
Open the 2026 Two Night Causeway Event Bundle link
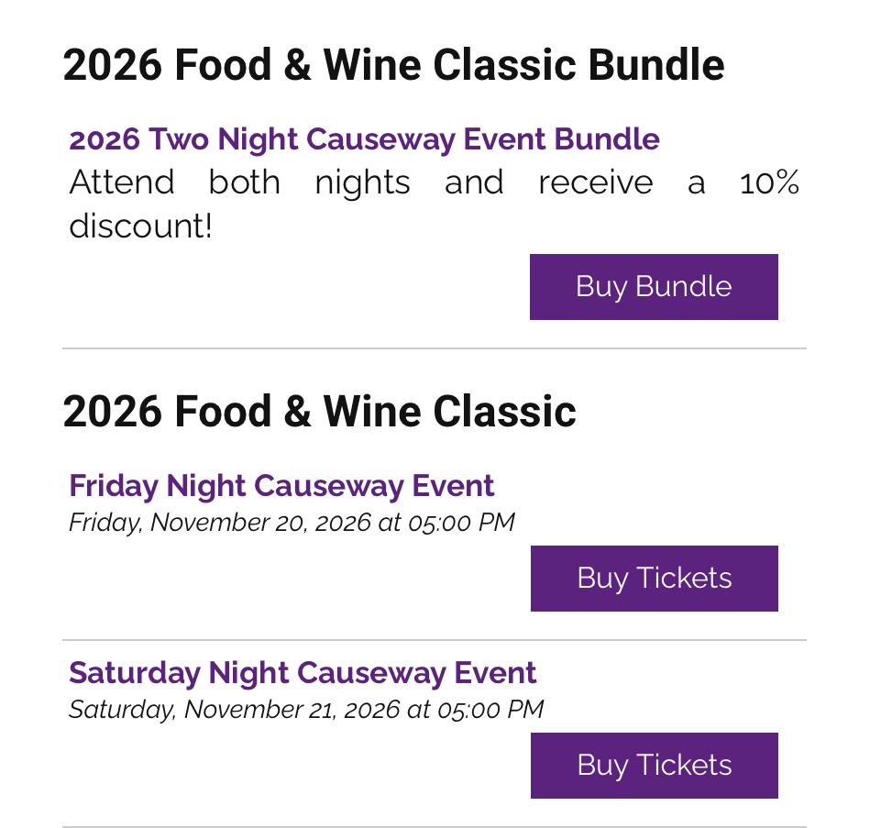tap(364, 139)
